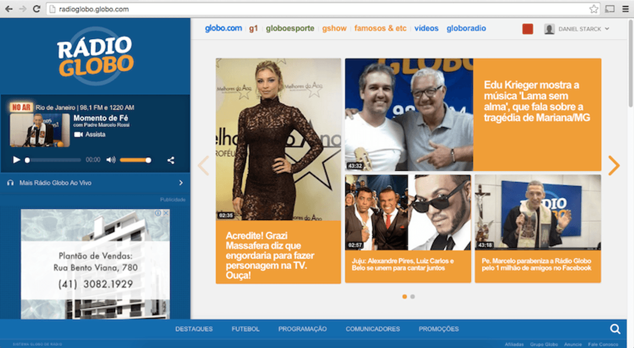634x348 pixels.
Task: Open the g1 news link
Action: [x=254, y=29]
